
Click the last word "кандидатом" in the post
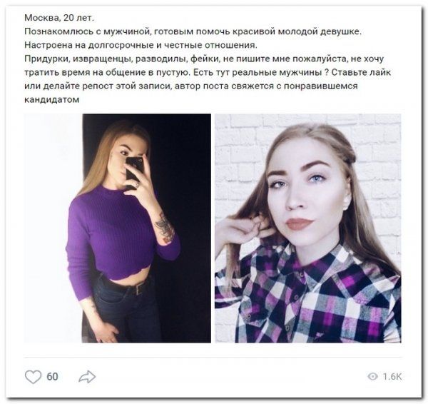[x=52, y=99]
